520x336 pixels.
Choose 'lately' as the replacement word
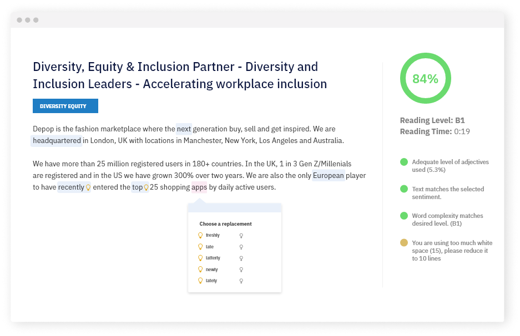[211, 281]
